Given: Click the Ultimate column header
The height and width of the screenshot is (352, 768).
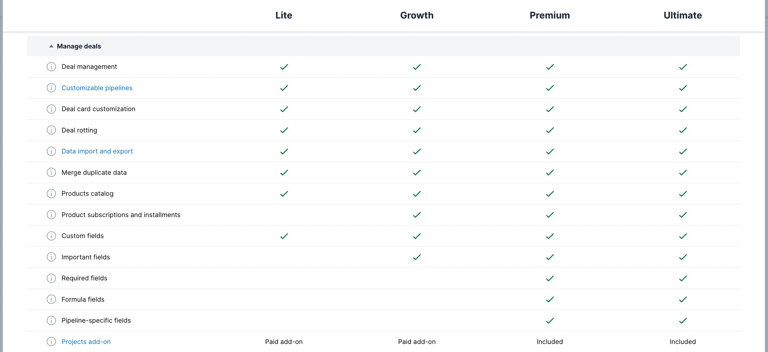Looking at the screenshot, I should point(683,15).
